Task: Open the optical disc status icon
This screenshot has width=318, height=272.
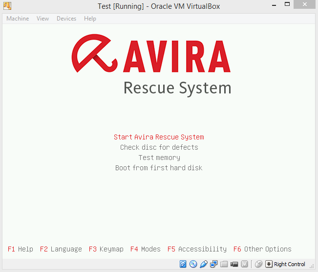Action: tap(193, 264)
